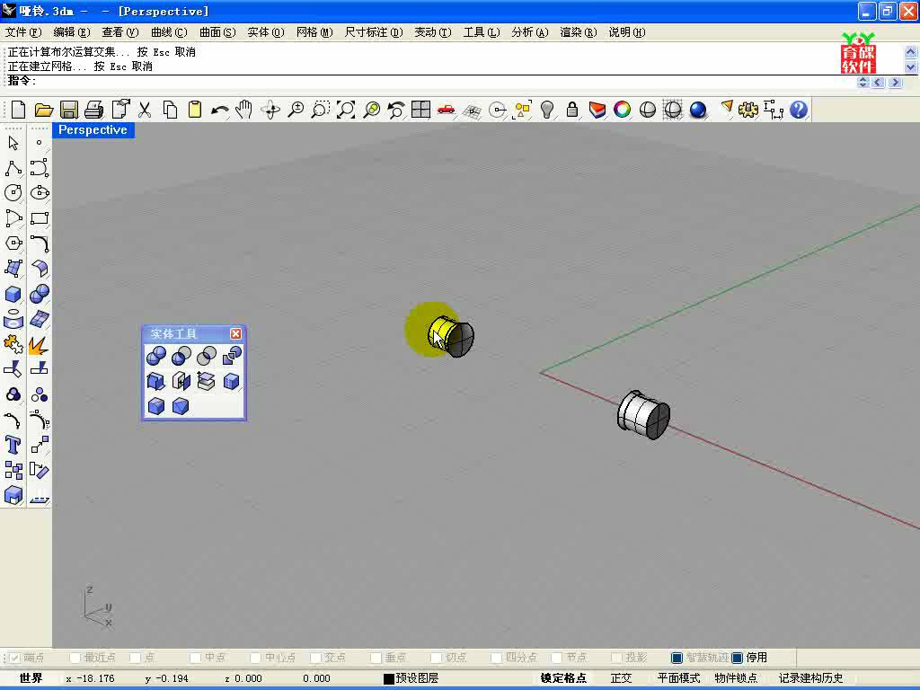
Task: Toggle the 垂点 osnap checkbox
Action: [376, 658]
